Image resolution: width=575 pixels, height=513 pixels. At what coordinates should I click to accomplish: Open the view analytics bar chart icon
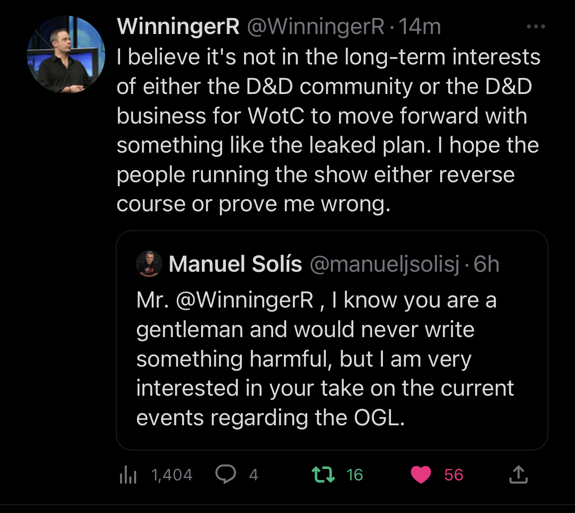click(x=128, y=475)
